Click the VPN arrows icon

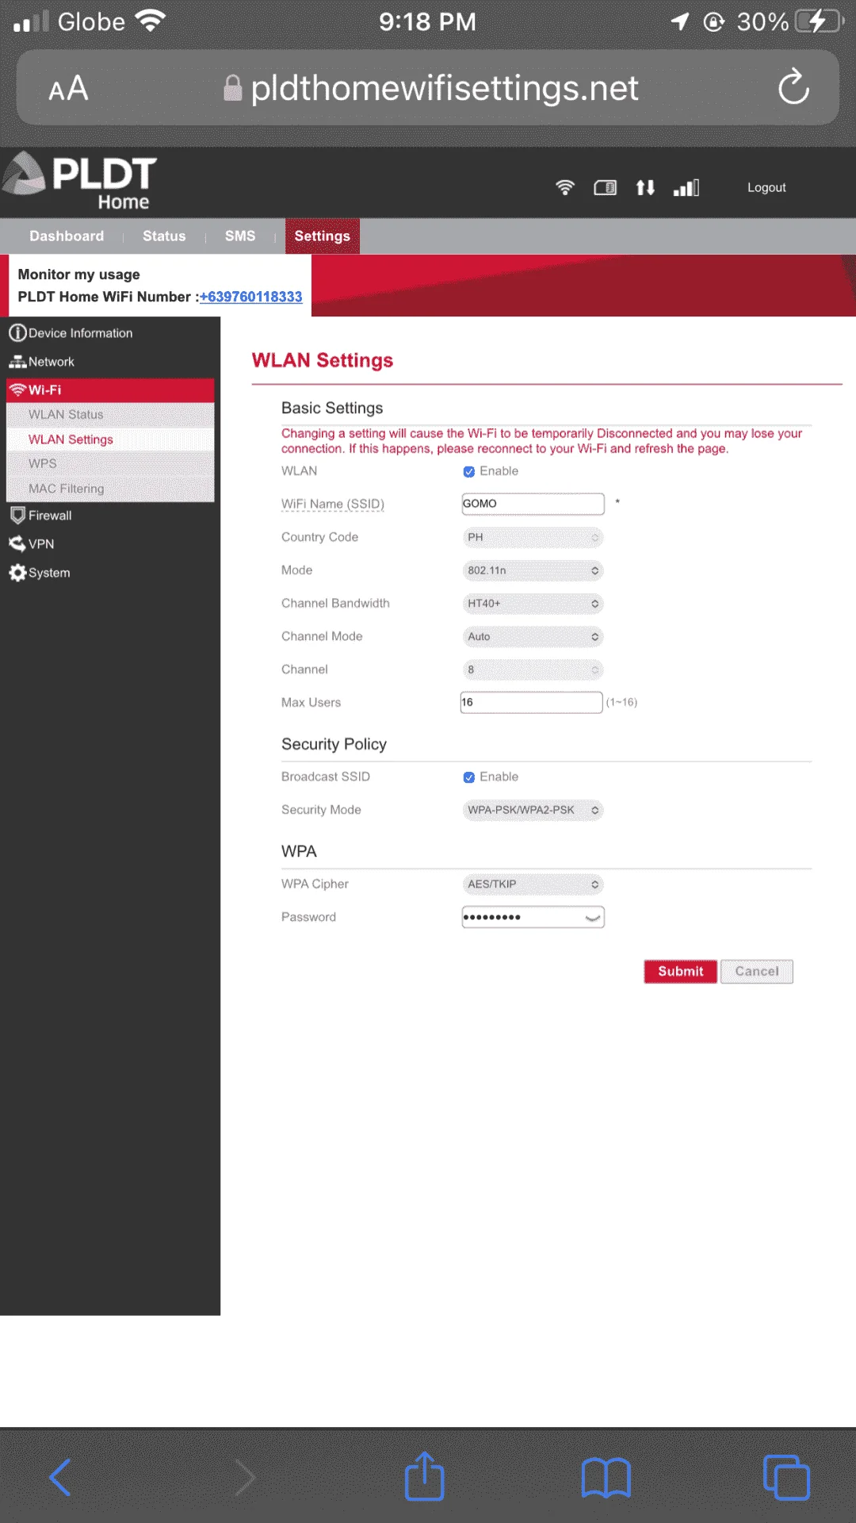click(17, 544)
